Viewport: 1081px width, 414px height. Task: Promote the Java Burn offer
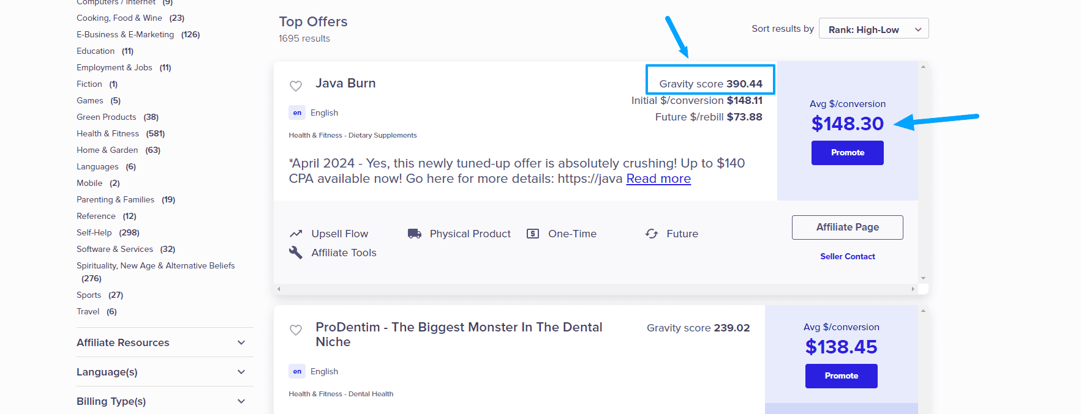pyautogui.click(x=848, y=153)
